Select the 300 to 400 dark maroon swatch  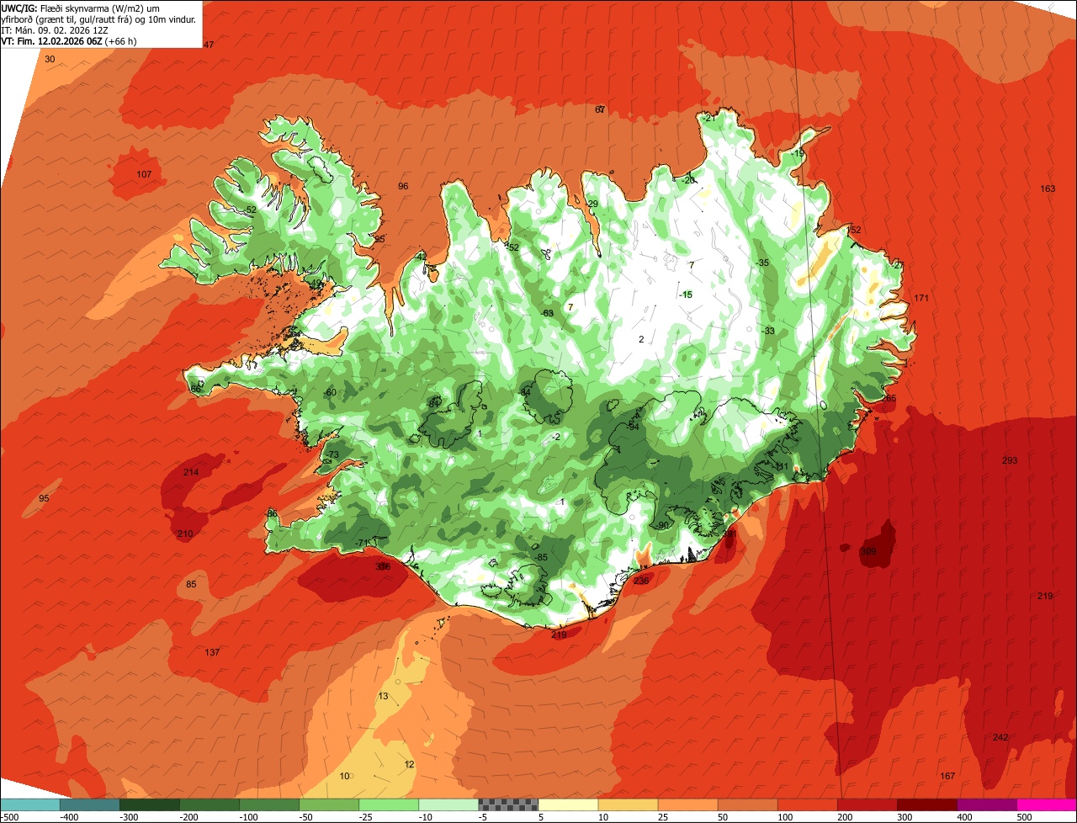(x=926, y=804)
